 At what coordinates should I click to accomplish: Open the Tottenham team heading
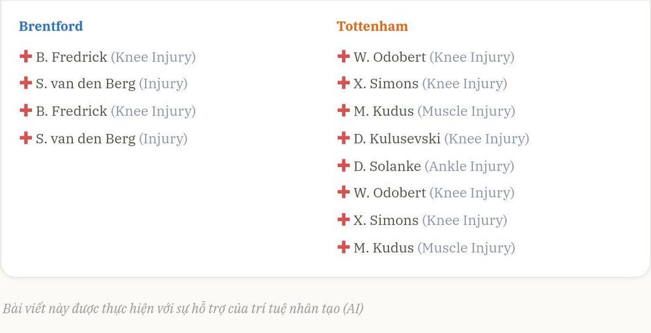tap(372, 26)
